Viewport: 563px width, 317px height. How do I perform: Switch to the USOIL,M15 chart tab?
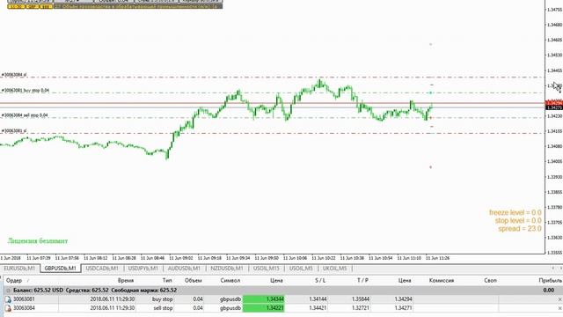click(266, 269)
